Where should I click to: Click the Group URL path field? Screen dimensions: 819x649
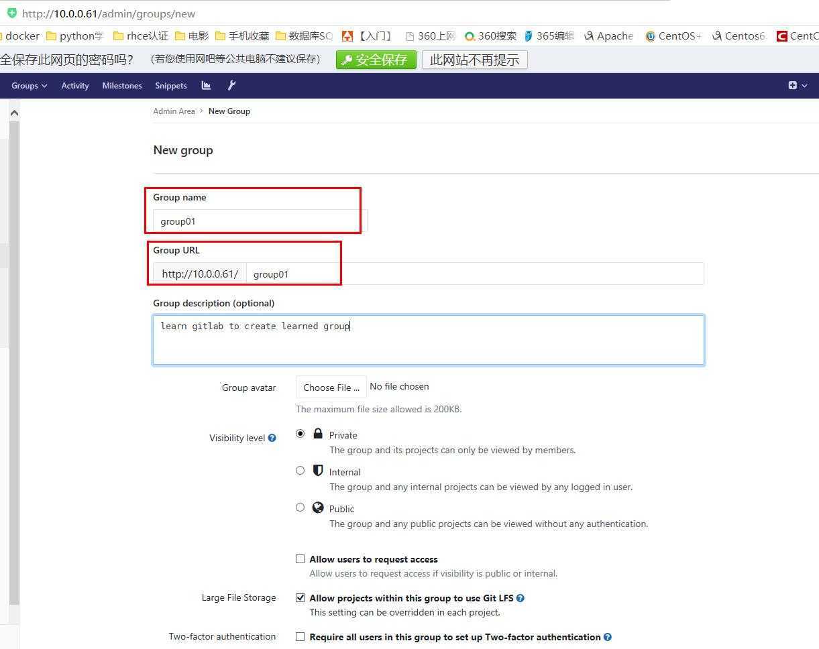coord(475,274)
